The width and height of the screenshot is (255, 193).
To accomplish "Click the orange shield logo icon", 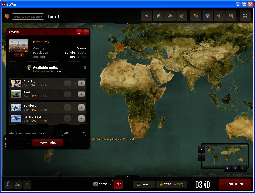I will [x=7, y=16].
